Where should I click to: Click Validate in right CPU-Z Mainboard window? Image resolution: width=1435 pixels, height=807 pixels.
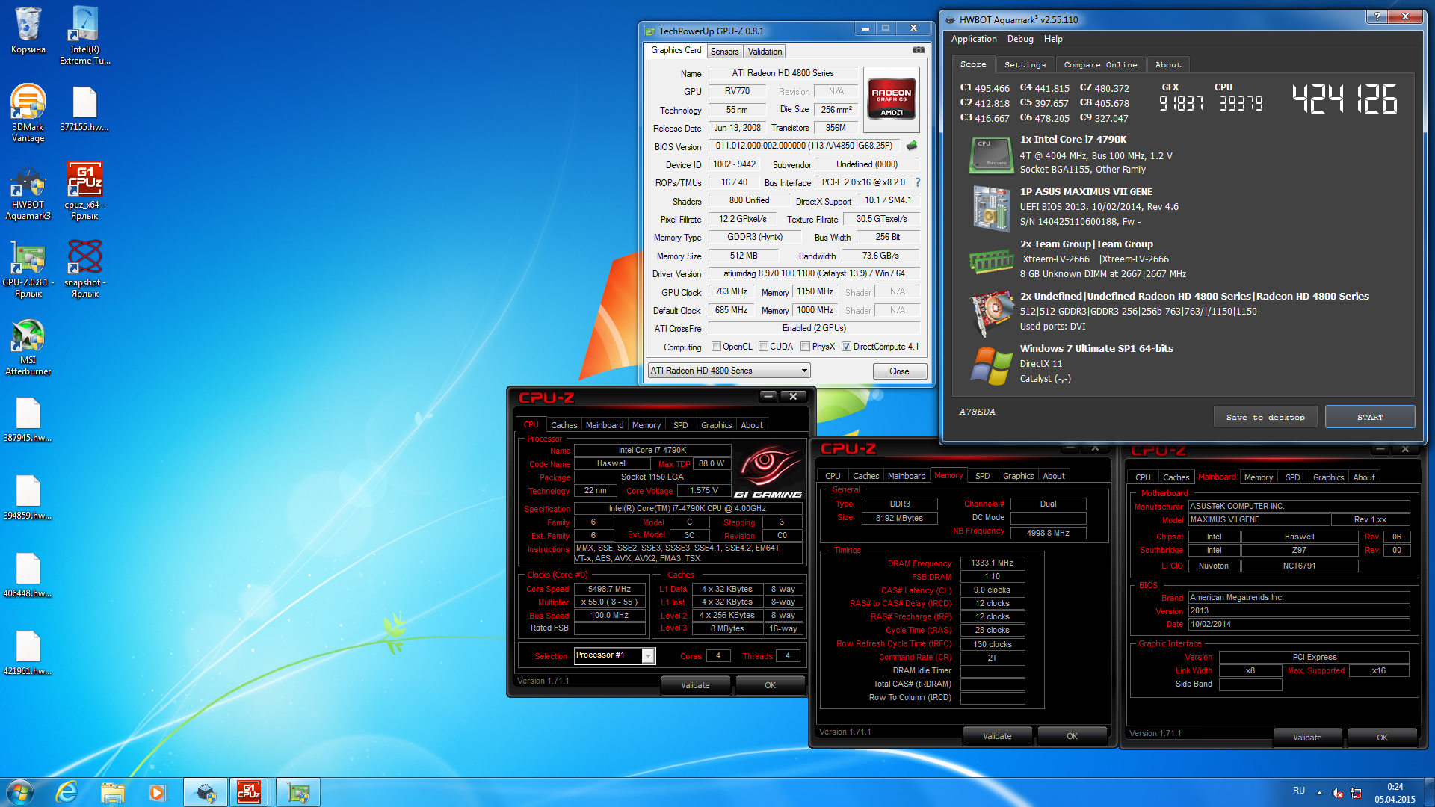click(1307, 738)
